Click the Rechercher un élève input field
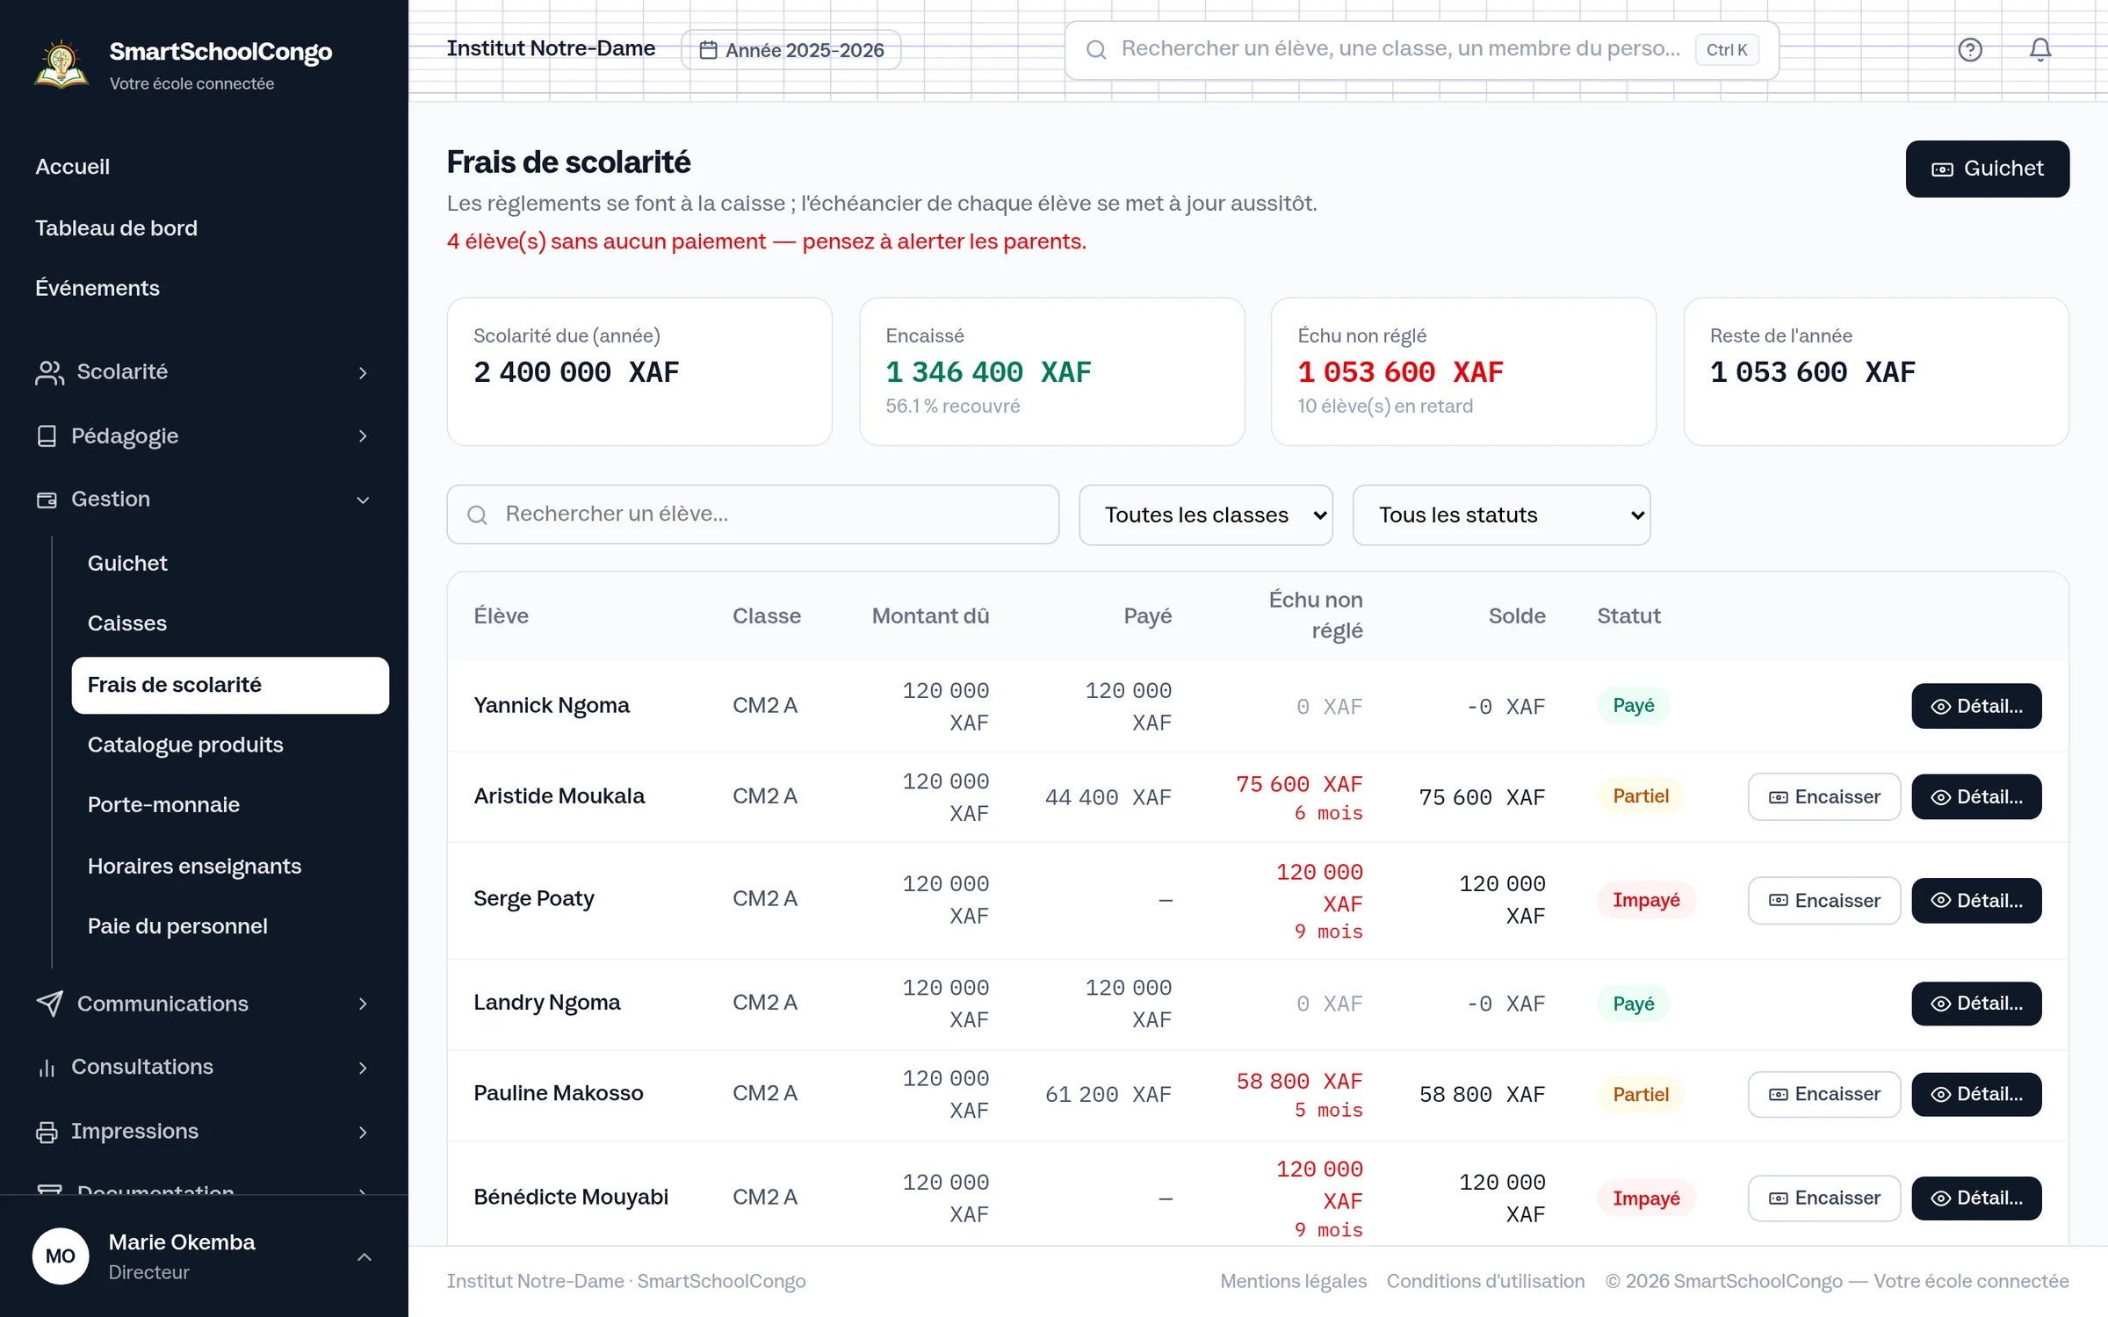This screenshot has width=2108, height=1317. [x=754, y=515]
